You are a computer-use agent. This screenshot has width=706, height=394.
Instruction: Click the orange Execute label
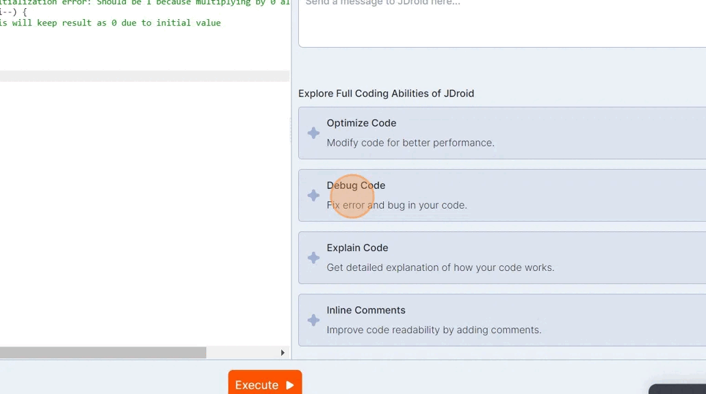click(x=257, y=385)
